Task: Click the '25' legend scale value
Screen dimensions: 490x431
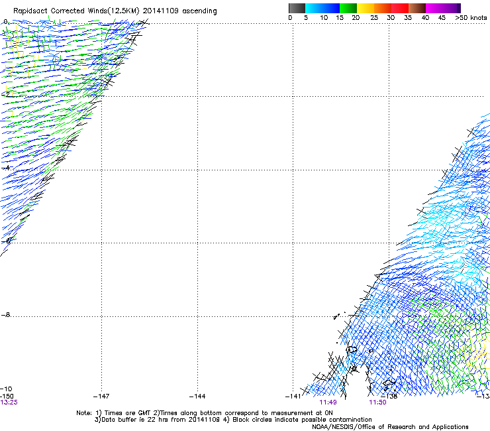Action: pos(374,18)
